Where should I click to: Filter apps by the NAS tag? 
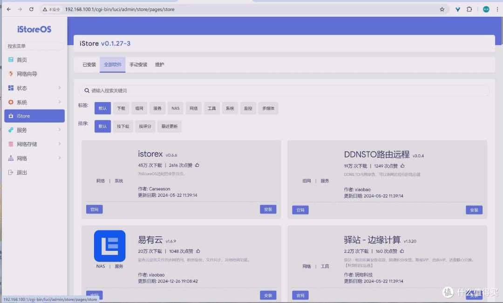(x=175, y=109)
